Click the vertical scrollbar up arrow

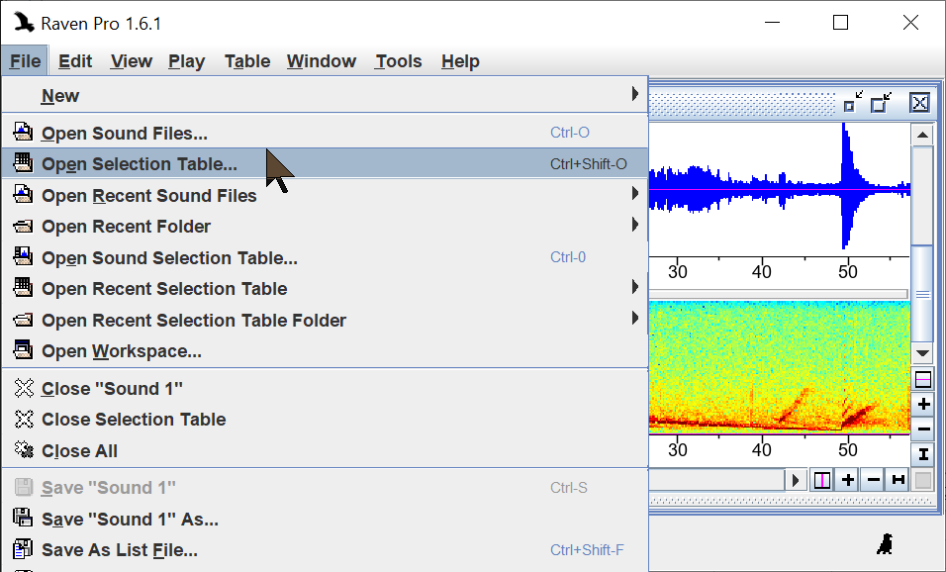click(922, 135)
